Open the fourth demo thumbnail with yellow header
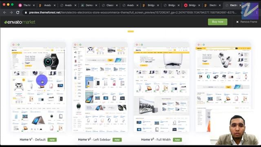The width and height of the screenshot is (261, 147). point(223,87)
